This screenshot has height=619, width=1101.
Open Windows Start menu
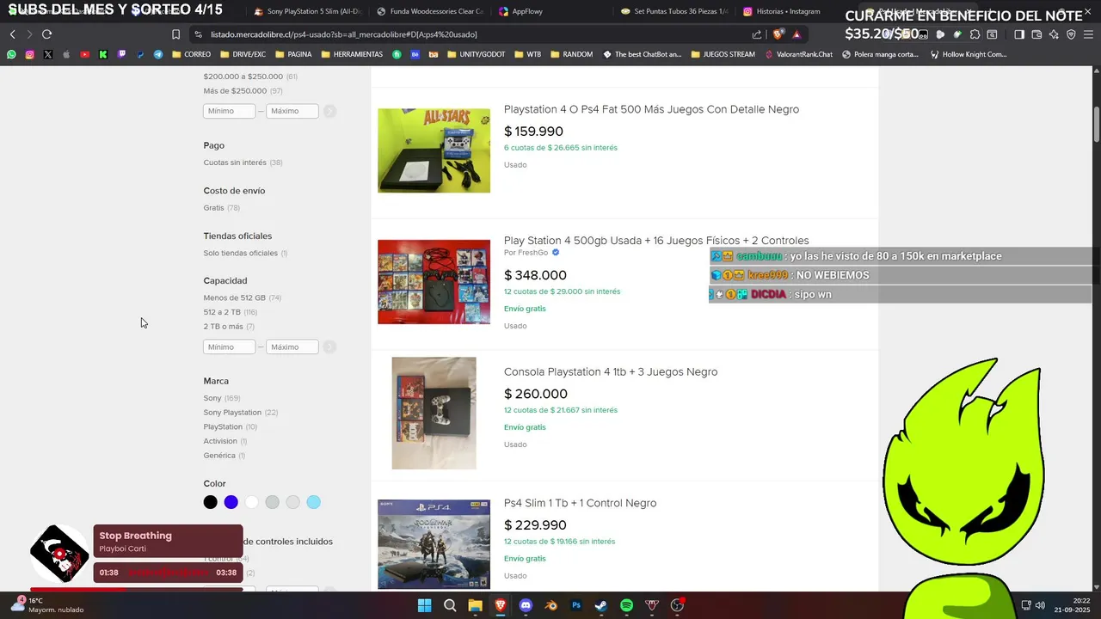coord(424,605)
